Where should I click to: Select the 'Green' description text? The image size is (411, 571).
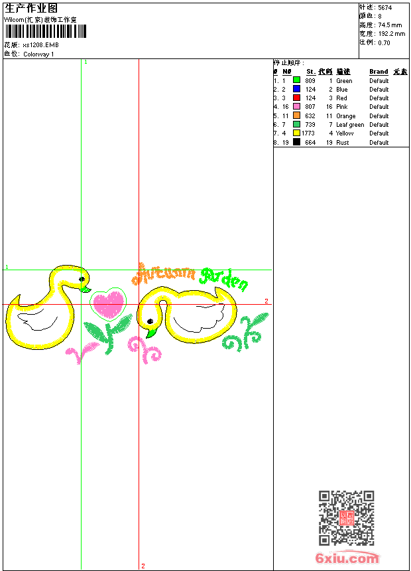[344, 81]
